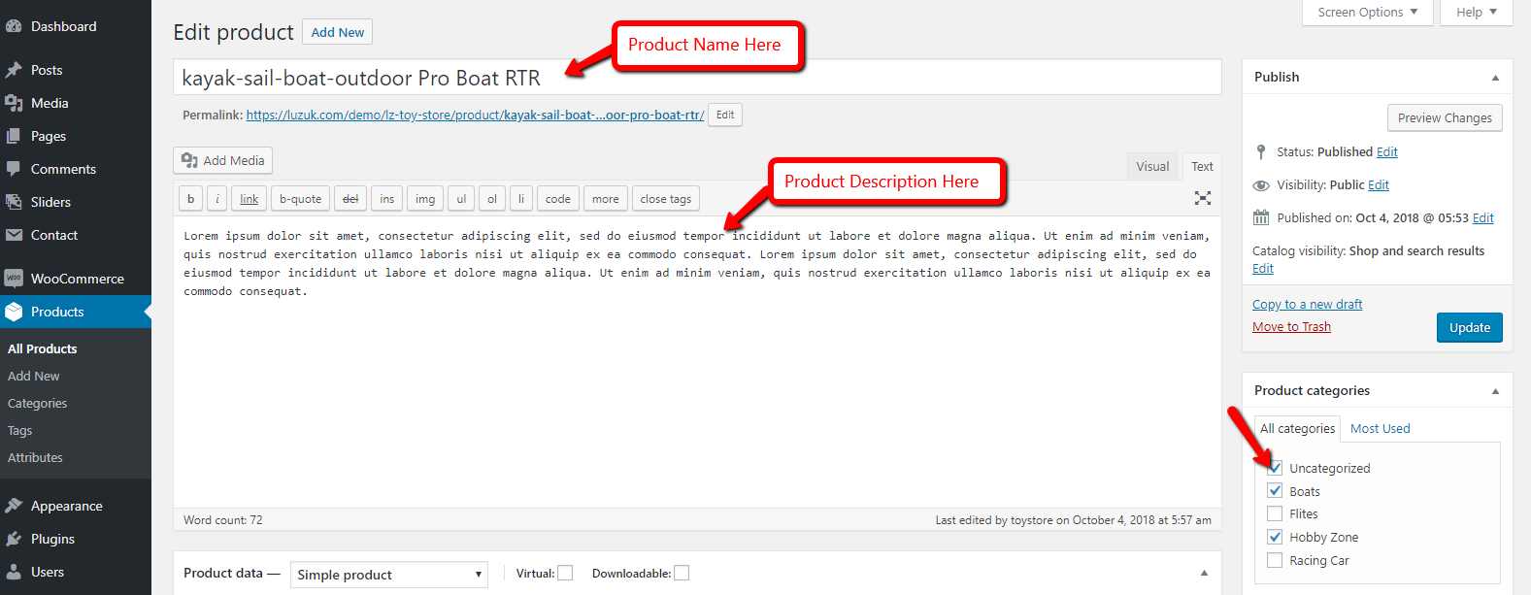Click the product name title field
Image resolution: width=1531 pixels, height=595 pixels.
coord(697,78)
